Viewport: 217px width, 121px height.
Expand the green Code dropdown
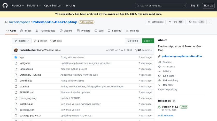click(x=148, y=41)
